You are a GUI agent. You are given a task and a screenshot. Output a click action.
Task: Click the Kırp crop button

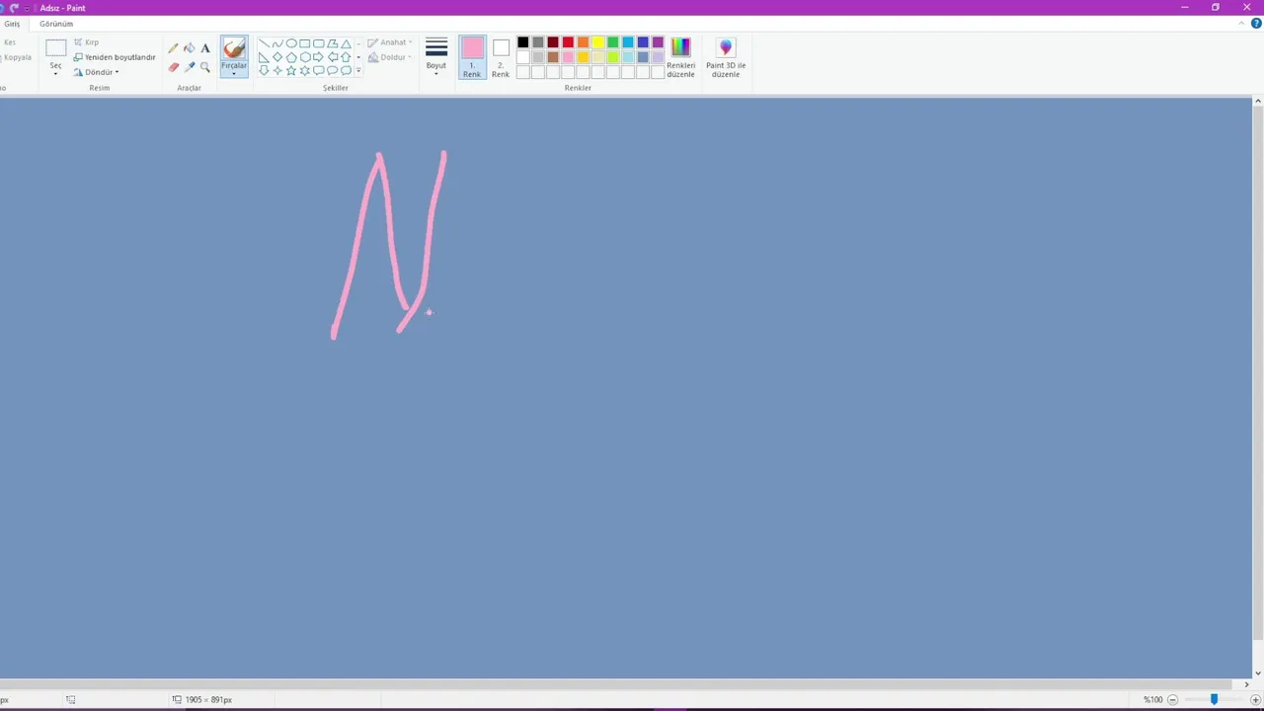[87, 42]
